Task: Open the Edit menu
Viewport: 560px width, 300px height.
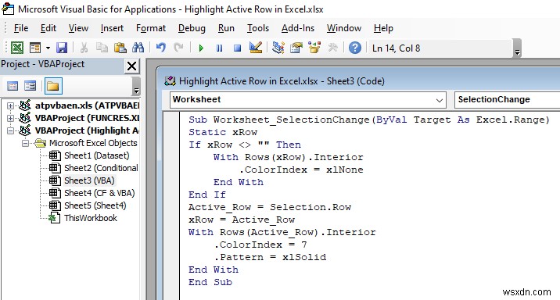Action: pos(48,28)
